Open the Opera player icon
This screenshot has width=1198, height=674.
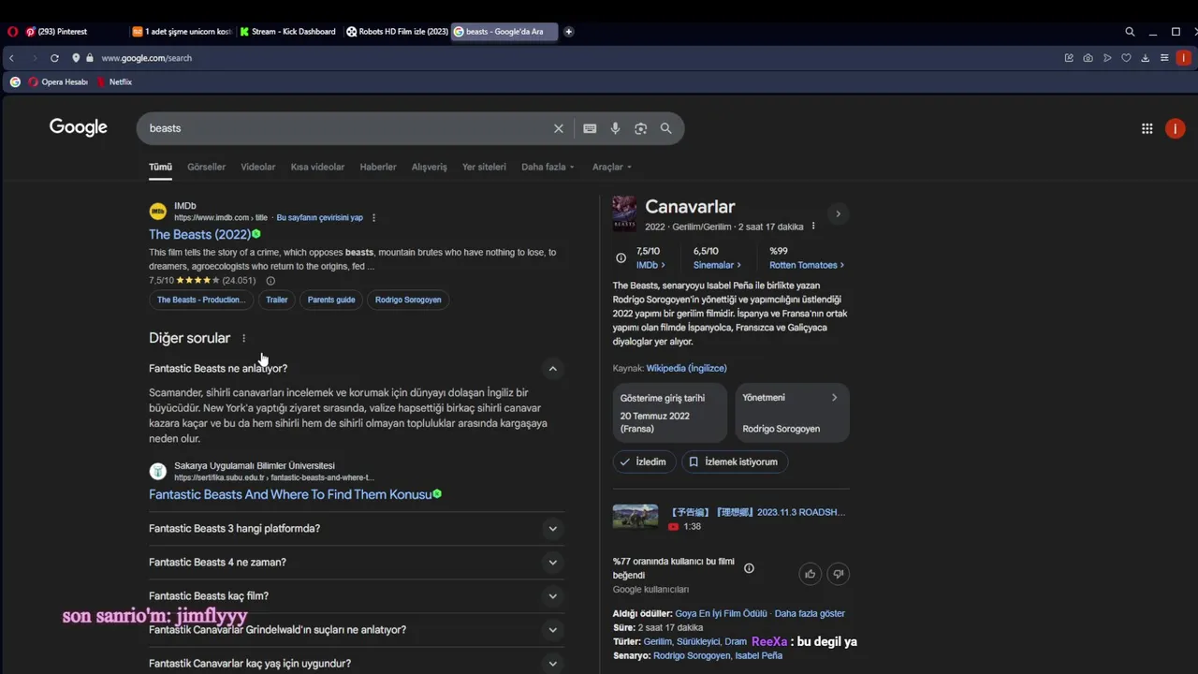(1107, 58)
